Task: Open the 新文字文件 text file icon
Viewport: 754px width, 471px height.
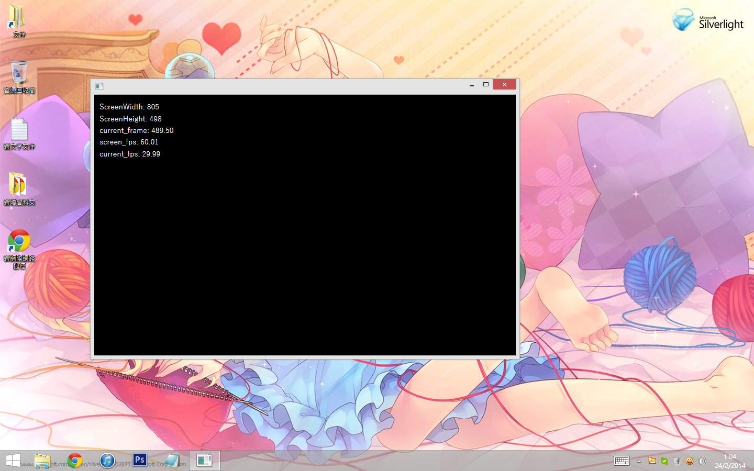Action: [19, 134]
